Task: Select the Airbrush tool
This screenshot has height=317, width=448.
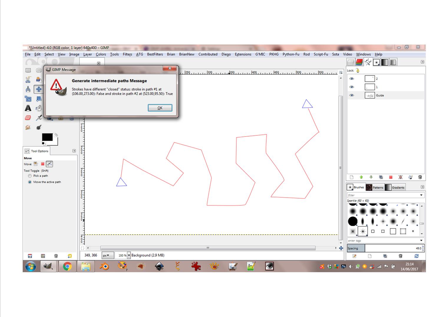Action: 39,118
